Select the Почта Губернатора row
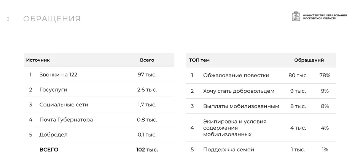 click(99, 120)
